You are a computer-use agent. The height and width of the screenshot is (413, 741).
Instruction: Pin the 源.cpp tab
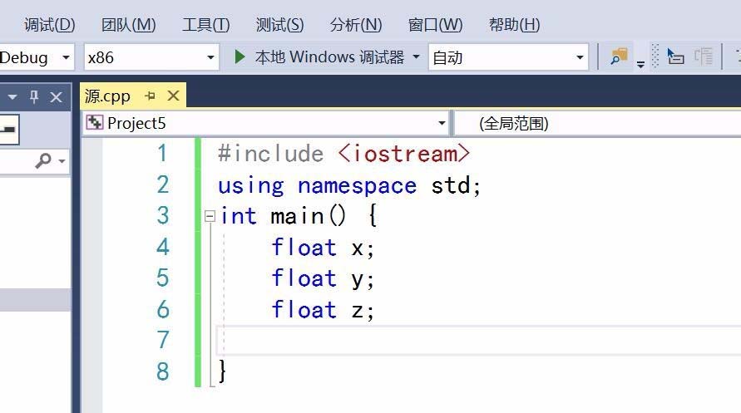(151, 96)
